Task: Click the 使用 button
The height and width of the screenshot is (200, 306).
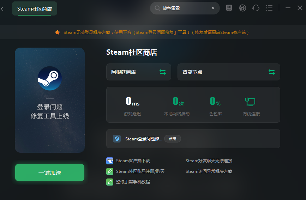Action: 173,139
